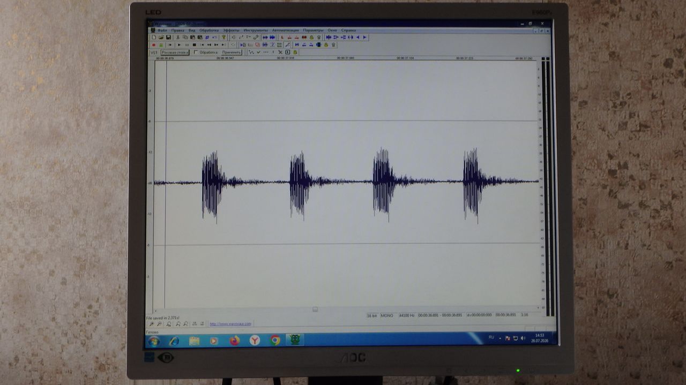This screenshot has height=385, width=686.
Task: Open the www.wavosaur.com link
Action: (230, 324)
